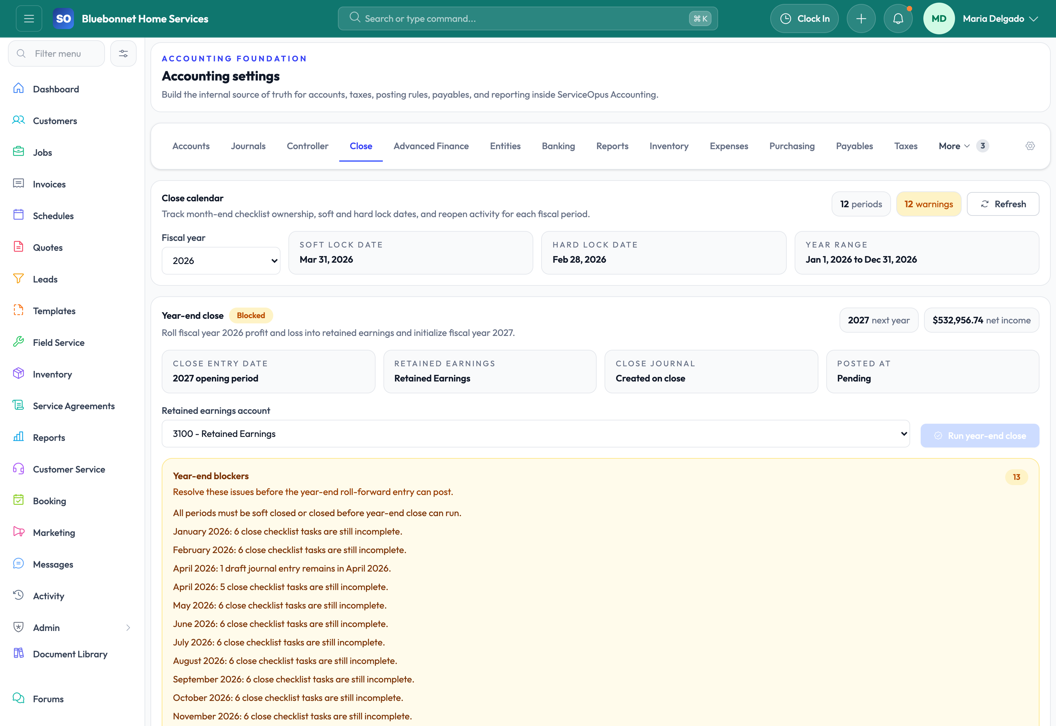Open the Purchasing tab
The height and width of the screenshot is (726, 1056).
pos(792,146)
